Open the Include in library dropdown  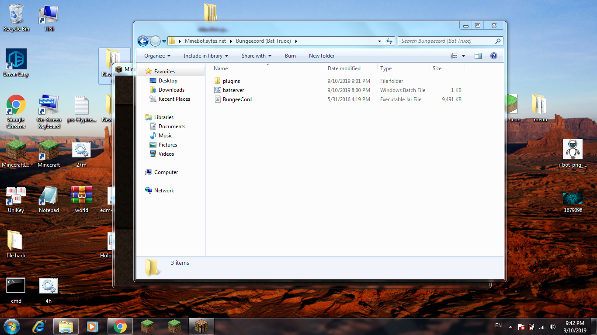click(206, 56)
